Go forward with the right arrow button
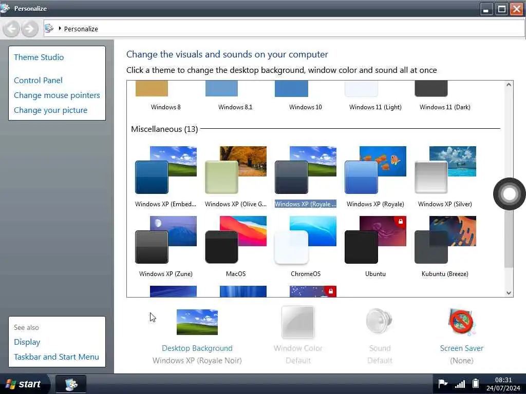The width and height of the screenshot is (526, 394). (x=30, y=29)
